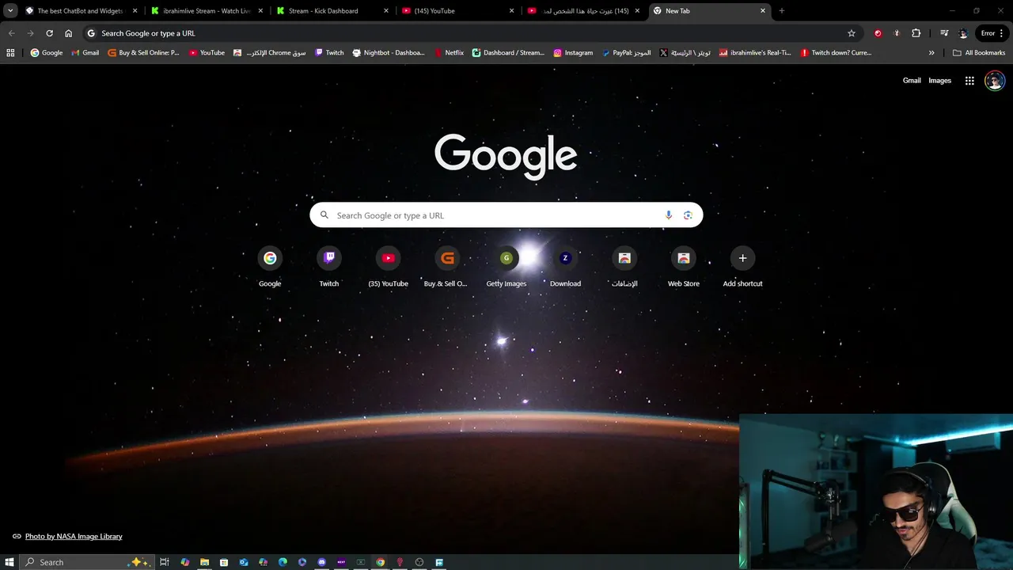Open the Chrome profile avatar in toolbar
The width and height of the screenshot is (1013, 570).
[x=963, y=33]
